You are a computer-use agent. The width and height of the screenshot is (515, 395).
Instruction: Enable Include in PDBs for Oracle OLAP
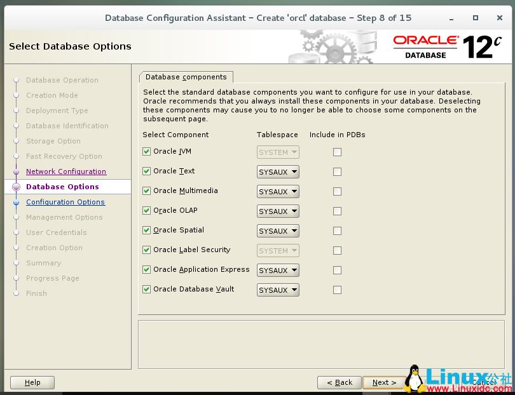[x=337, y=211]
